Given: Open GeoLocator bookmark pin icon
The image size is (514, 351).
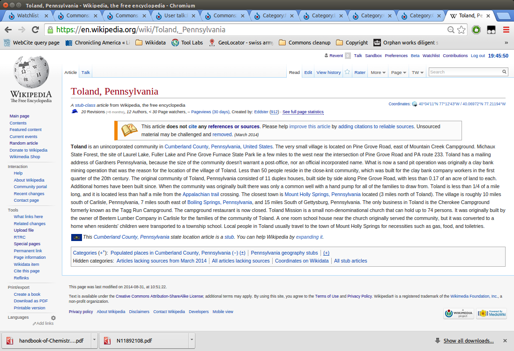Looking at the screenshot, I should 212,43.
